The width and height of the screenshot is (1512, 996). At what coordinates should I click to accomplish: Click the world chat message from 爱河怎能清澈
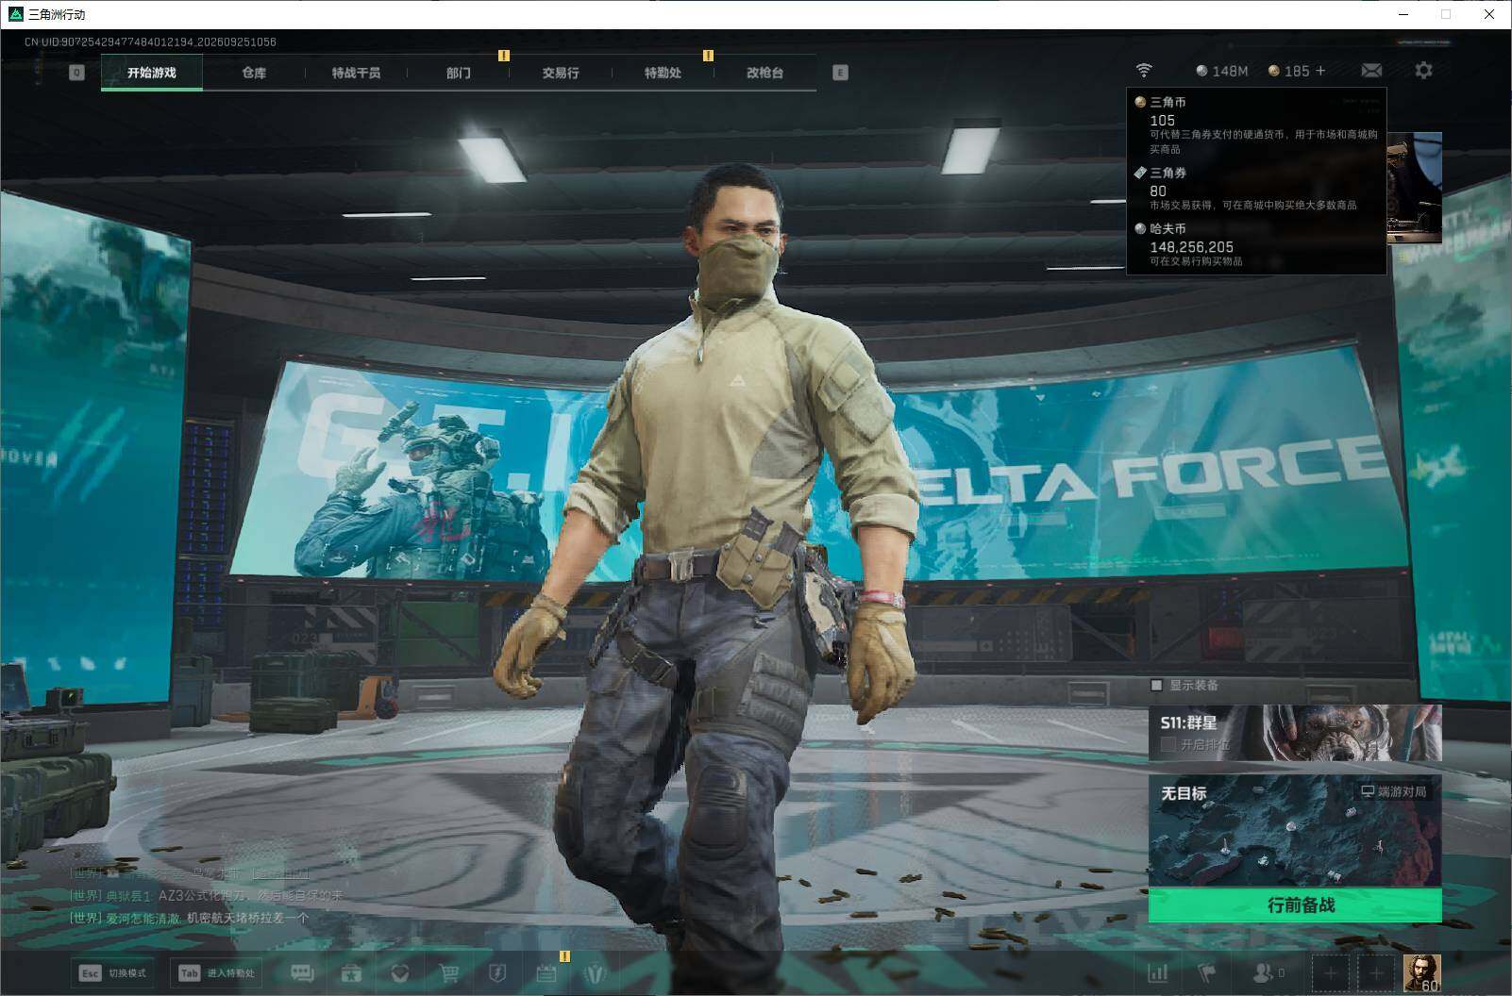190,918
